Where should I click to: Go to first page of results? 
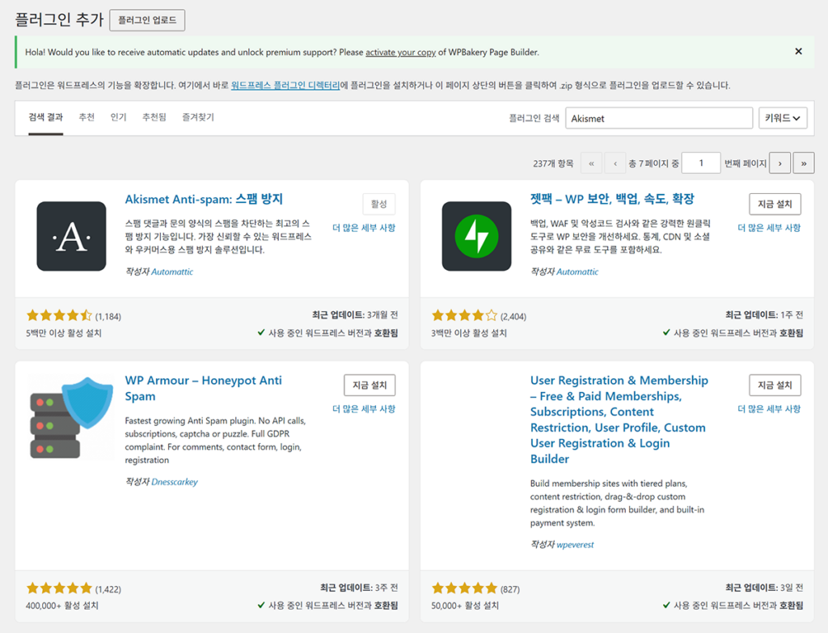click(591, 163)
